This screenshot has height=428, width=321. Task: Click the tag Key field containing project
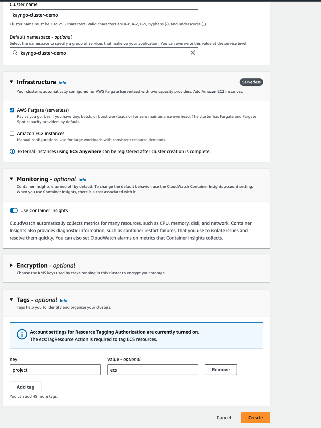[55, 370]
